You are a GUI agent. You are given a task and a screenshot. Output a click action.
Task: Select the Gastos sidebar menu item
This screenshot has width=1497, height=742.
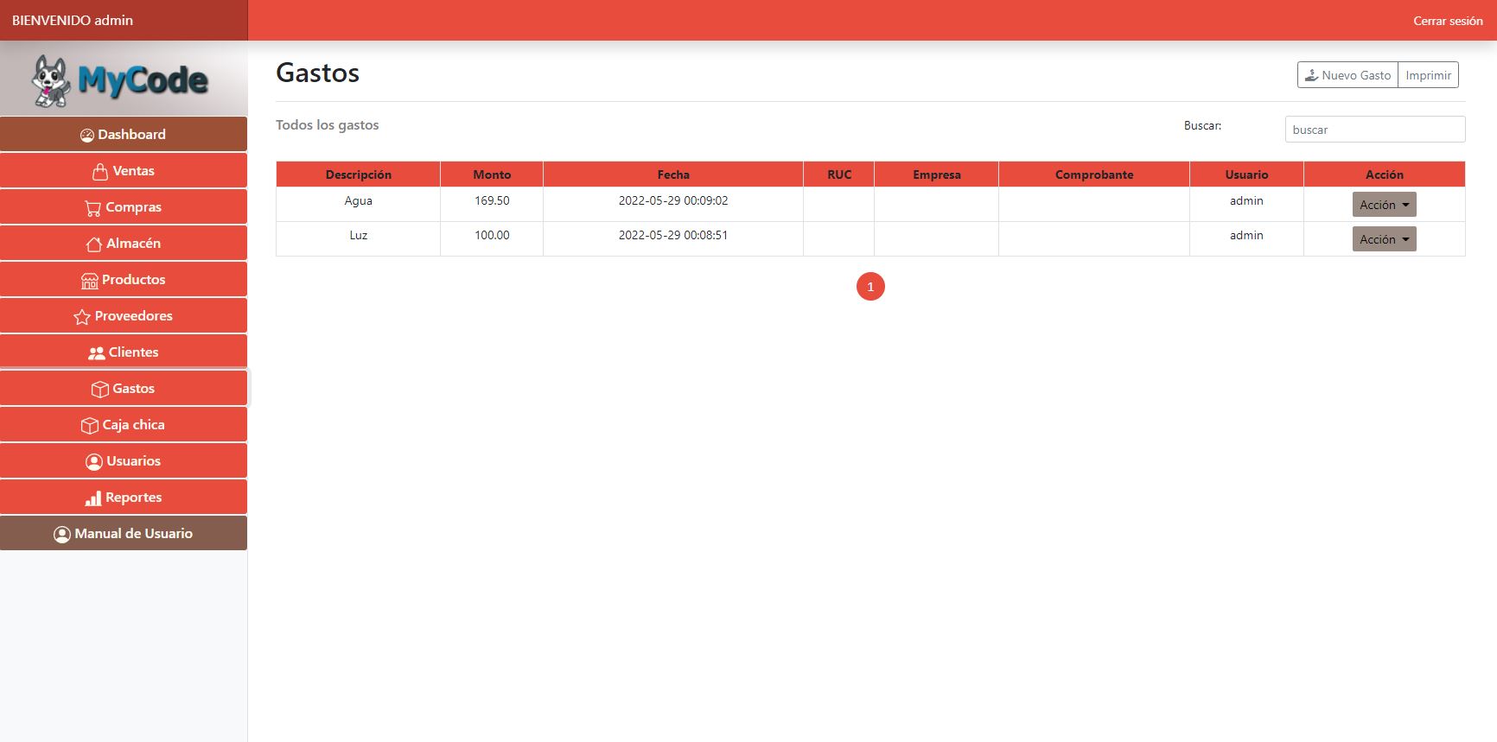(124, 389)
